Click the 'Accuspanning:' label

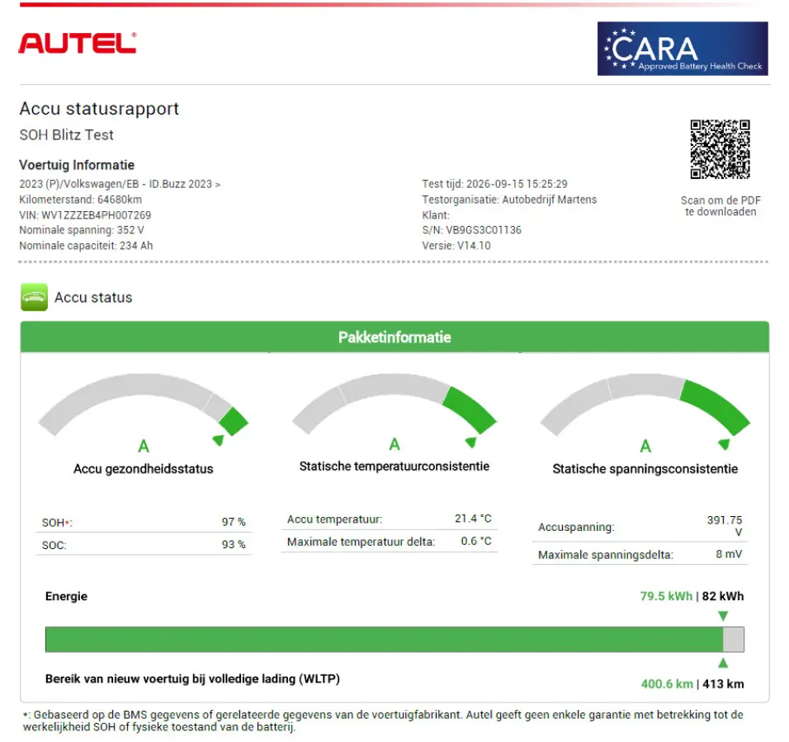tap(576, 528)
